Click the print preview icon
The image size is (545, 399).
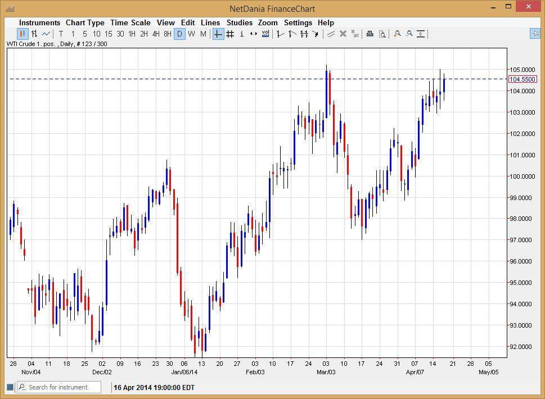(x=382, y=34)
